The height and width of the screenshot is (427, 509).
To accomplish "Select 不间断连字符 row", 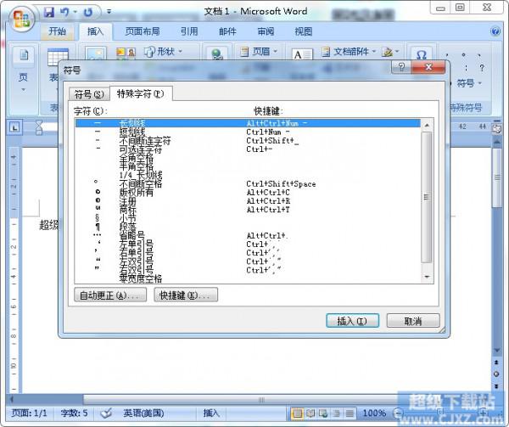I will point(248,141).
